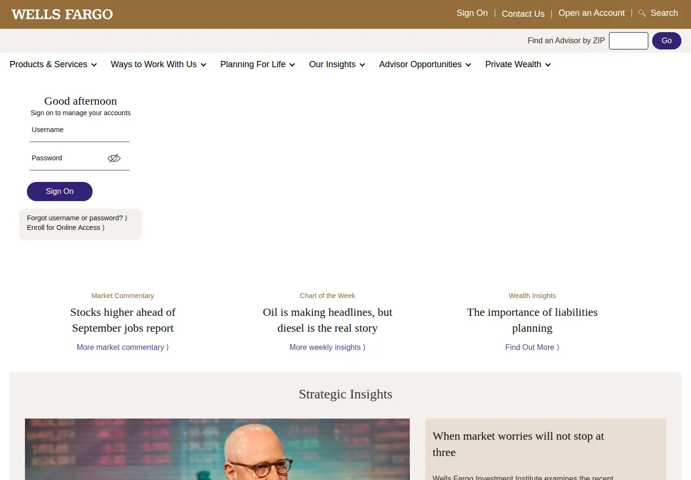Image resolution: width=691 pixels, height=480 pixels.
Task: Click the search magnifier icon
Action: 642,13
